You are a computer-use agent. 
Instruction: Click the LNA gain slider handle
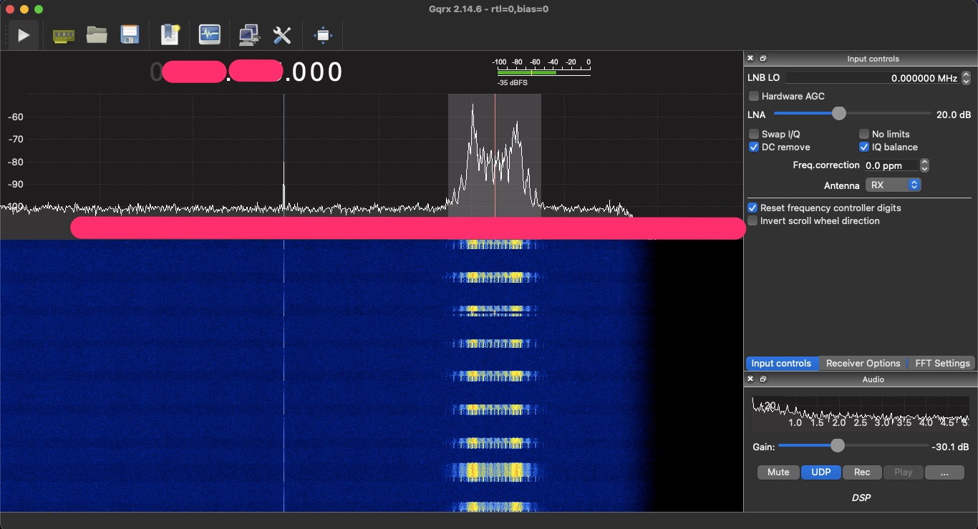pyautogui.click(x=839, y=114)
